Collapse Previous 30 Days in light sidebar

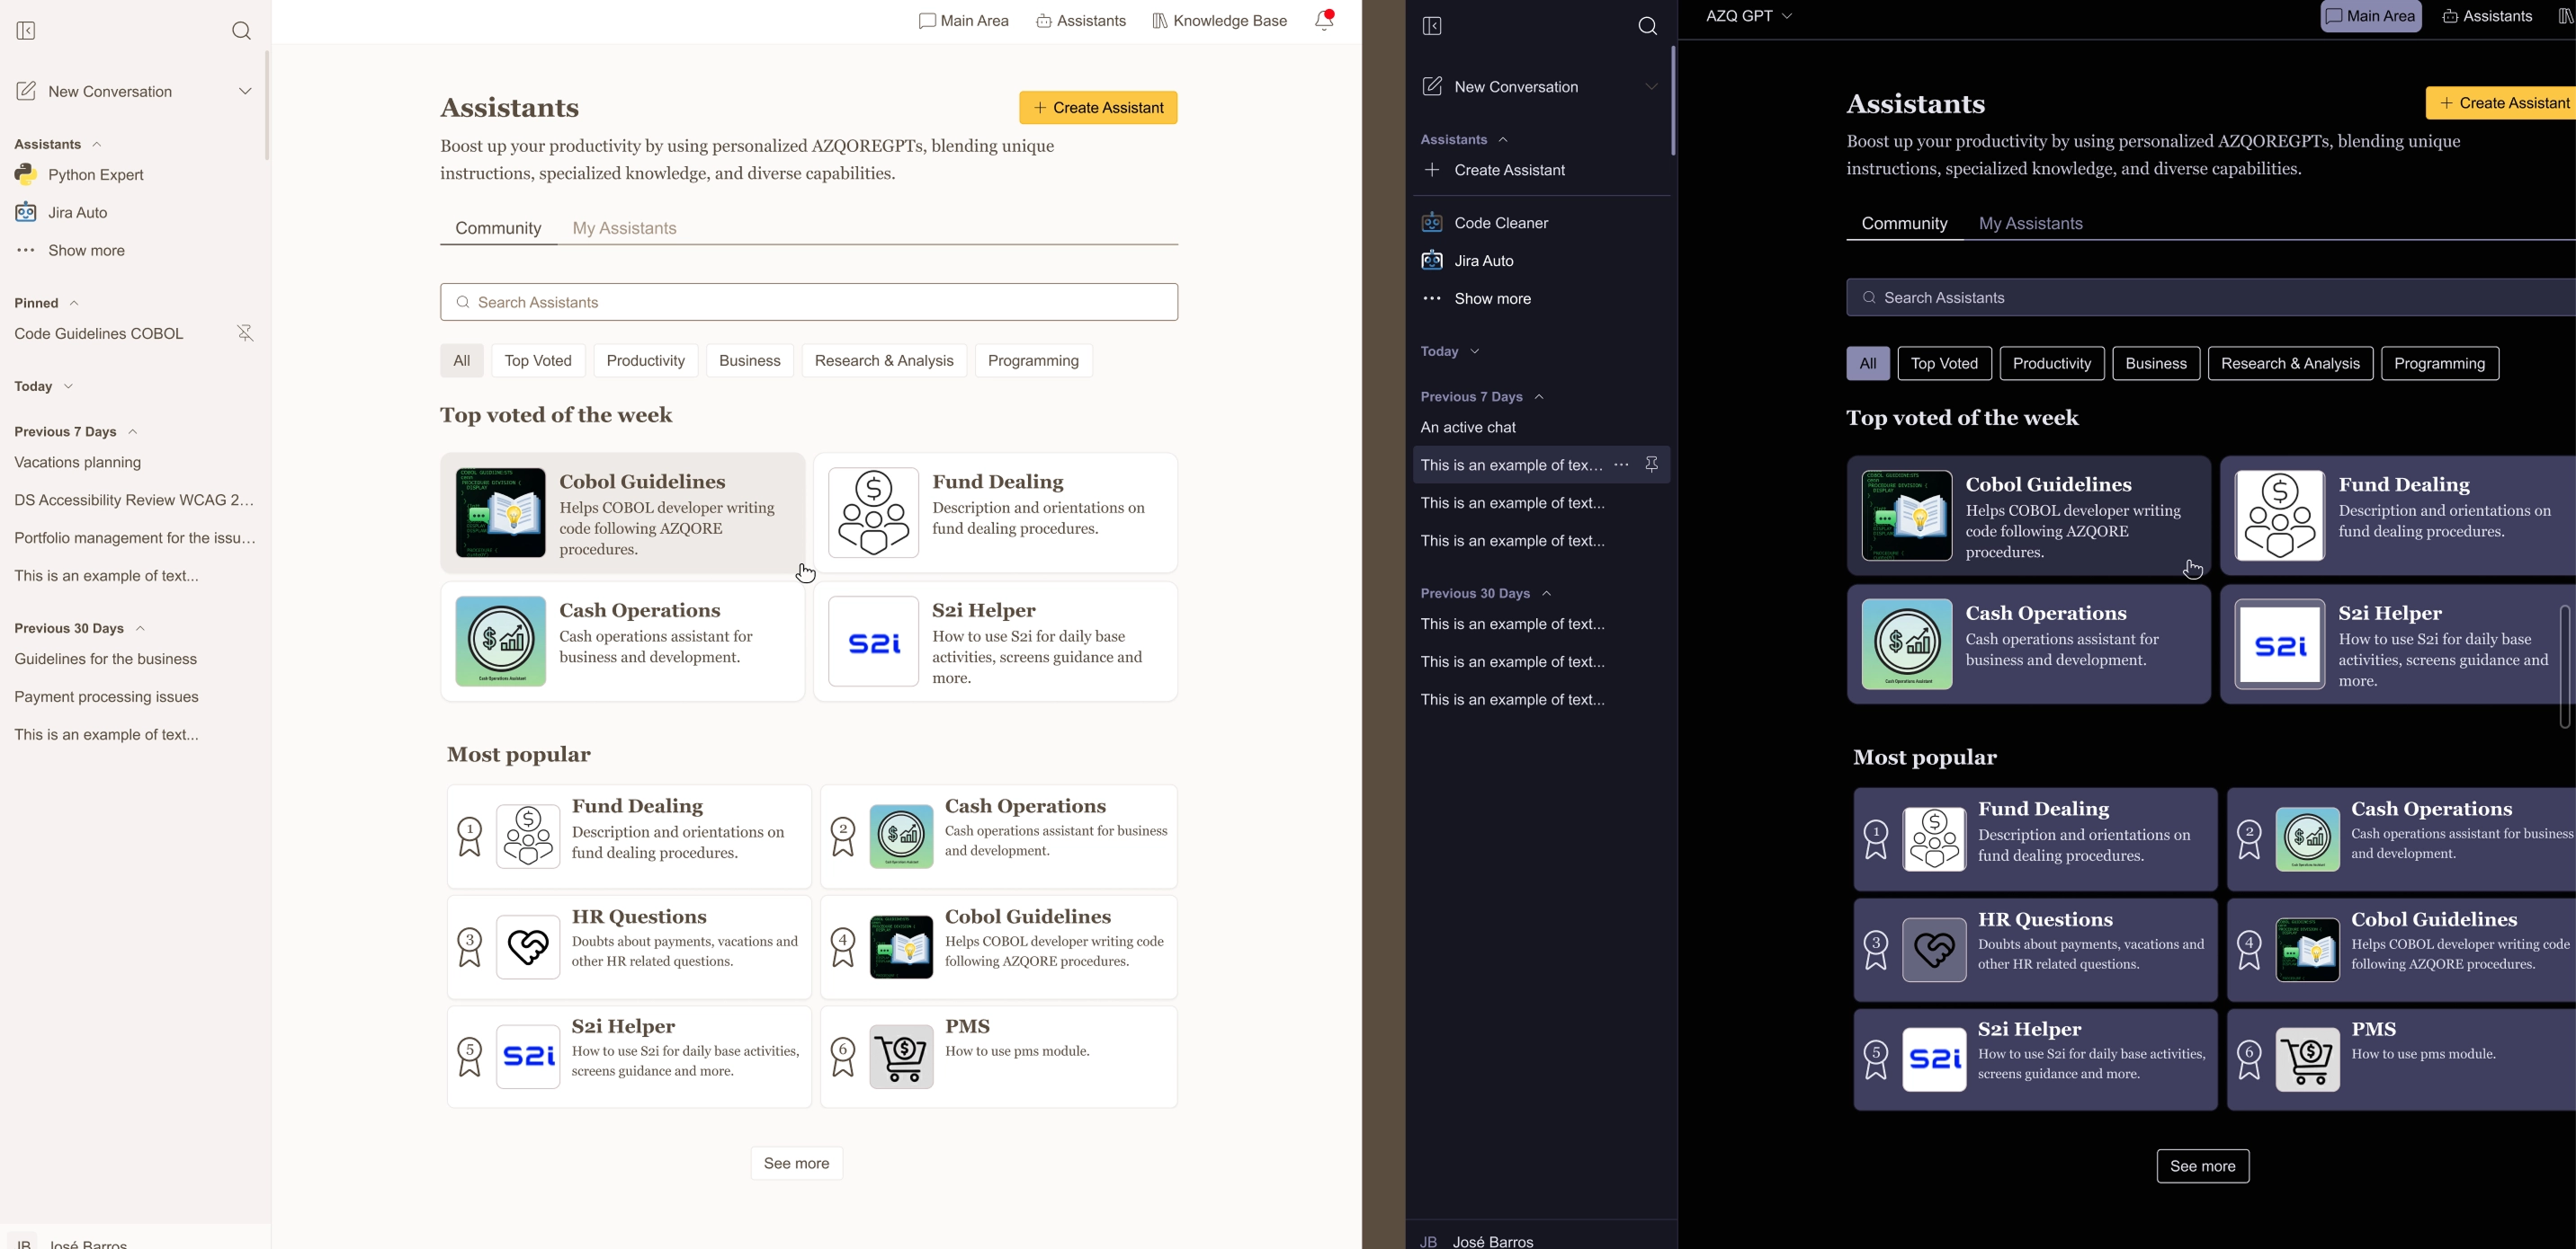click(x=140, y=630)
